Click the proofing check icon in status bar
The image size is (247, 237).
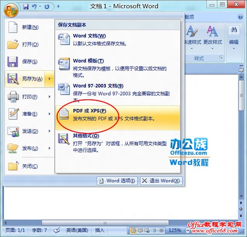(x=57, y=230)
